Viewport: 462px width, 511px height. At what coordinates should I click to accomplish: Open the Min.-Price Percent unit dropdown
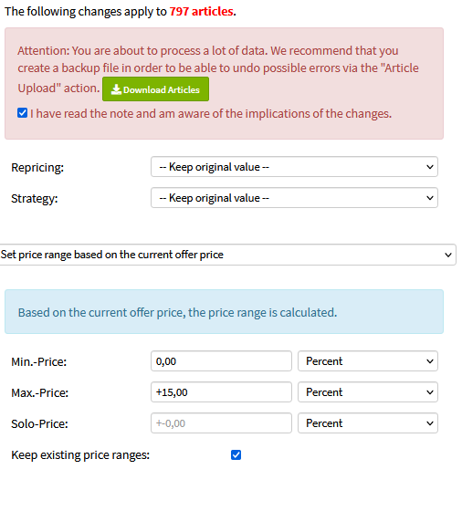[368, 361]
